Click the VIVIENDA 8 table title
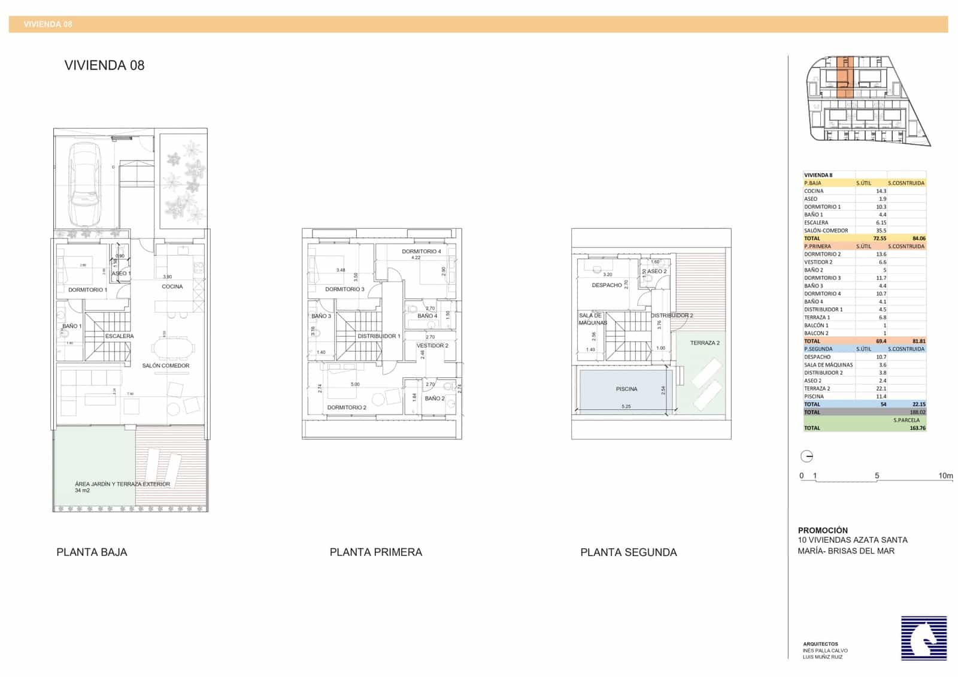The height and width of the screenshot is (677, 958). tap(818, 176)
